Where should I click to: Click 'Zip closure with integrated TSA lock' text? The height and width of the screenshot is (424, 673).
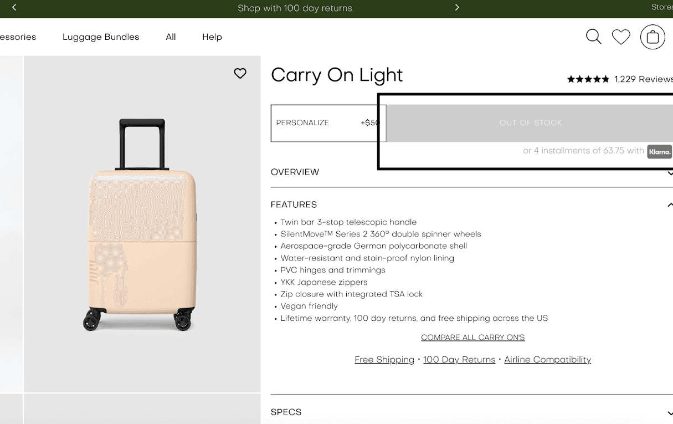[352, 294]
